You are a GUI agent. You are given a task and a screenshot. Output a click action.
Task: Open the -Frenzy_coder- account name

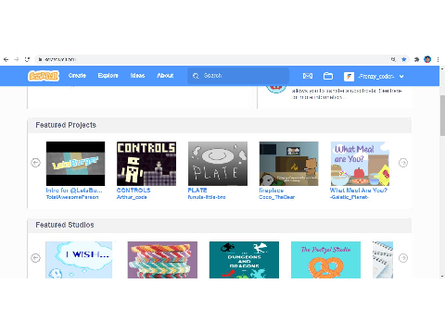point(376,76)
